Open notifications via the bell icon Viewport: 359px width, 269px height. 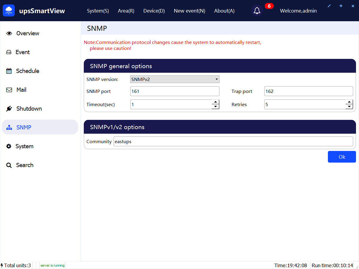[x=257, y=11]
